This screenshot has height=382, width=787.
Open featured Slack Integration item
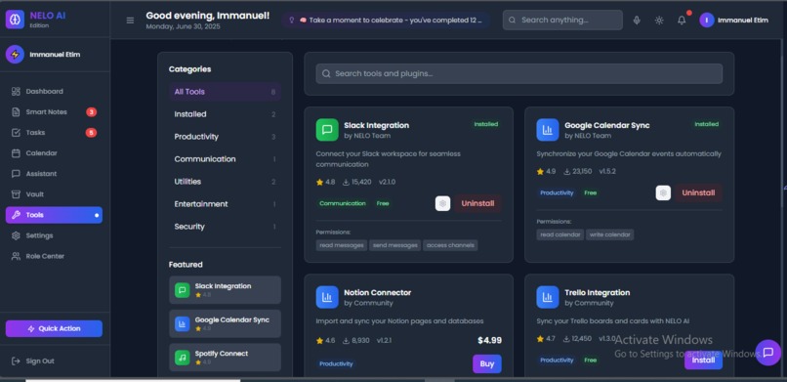225,290
